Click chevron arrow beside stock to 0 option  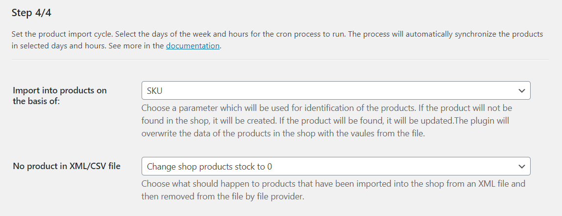coord(522,166)
